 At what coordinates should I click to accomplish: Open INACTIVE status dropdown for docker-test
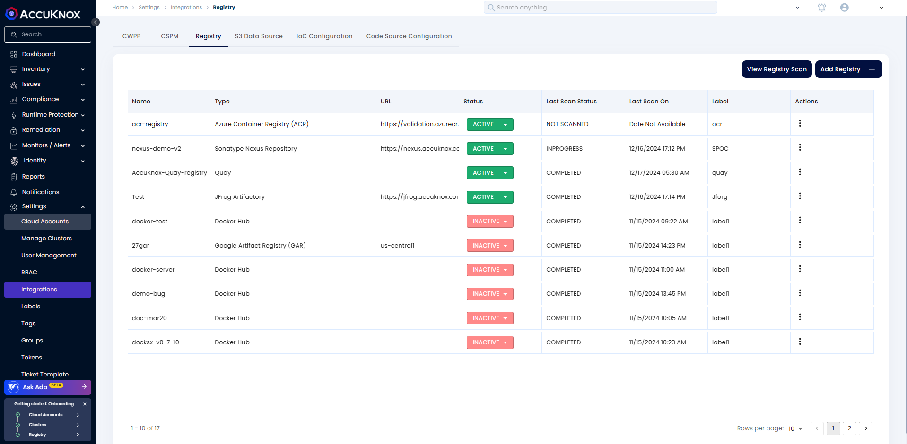[x=490, y=221]
